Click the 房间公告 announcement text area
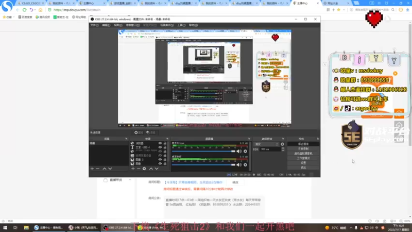The height and width of the screenshot is (232, 412). point(213,207)
